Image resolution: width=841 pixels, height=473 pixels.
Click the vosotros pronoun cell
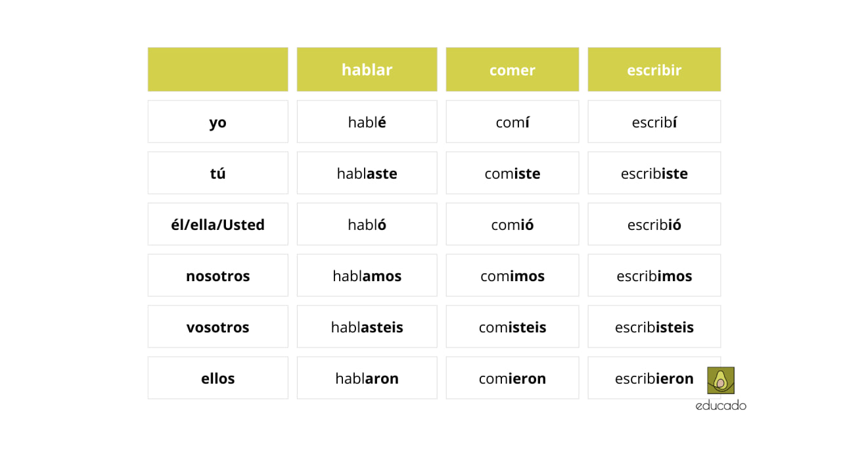click(x=217, y=327)
